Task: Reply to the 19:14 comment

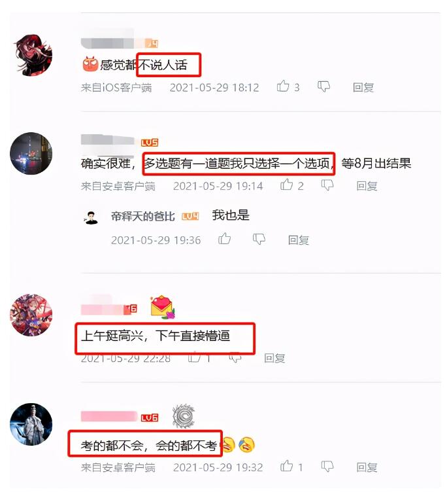Action: click(x=367, y=186)
